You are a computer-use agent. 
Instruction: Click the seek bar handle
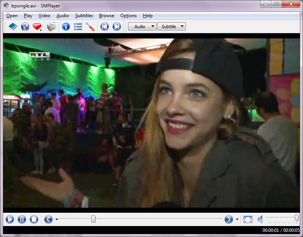(x=93, y=219)
